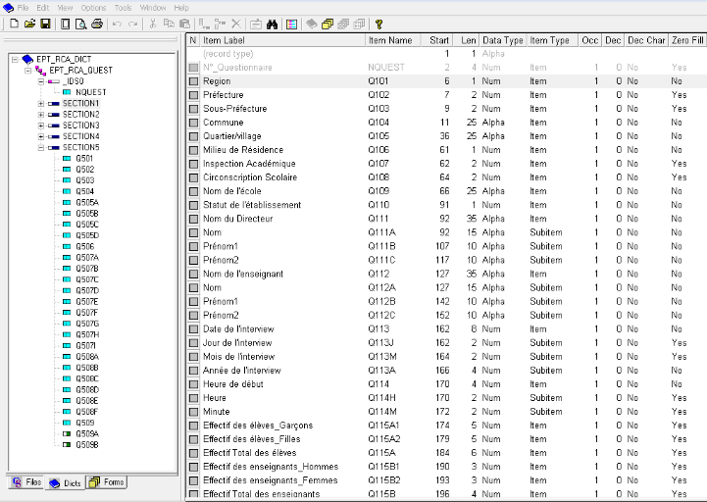Open the Tools menu
Screen dimensions: 707x502
click(123, 7)
